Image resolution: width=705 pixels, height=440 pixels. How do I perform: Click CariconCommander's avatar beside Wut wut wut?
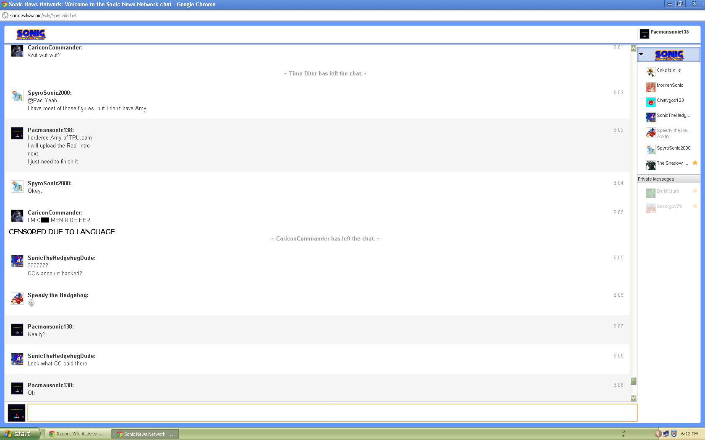[x=17, y=51]
